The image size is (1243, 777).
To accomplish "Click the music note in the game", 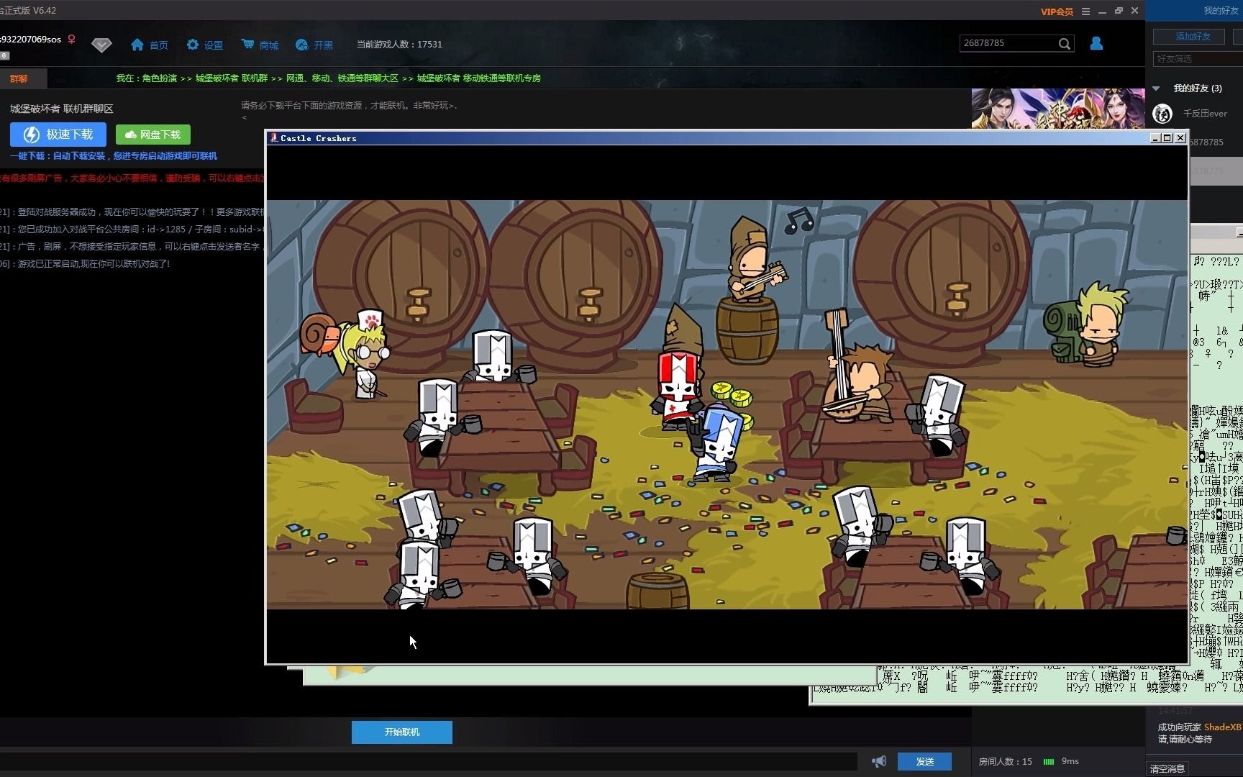I will pos(798,220).
